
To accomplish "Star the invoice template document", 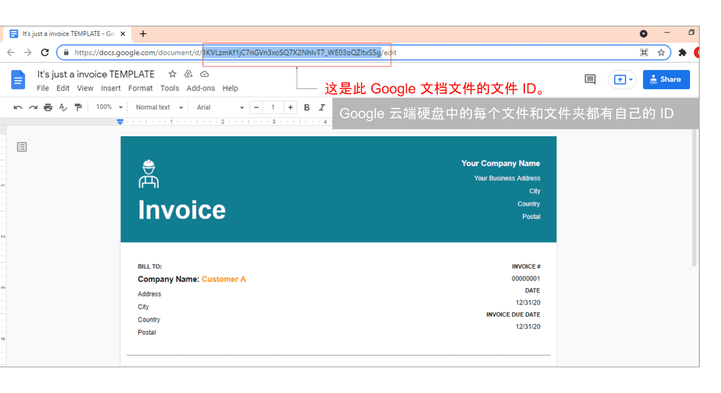I will (x=172, y=74).
